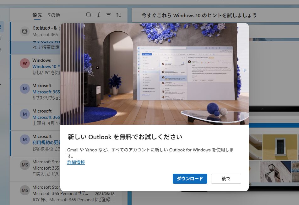This screenshot has height=205, width=299.
Task: Click the M avatar of first Microsoft email
Action: tap(24, 89)
